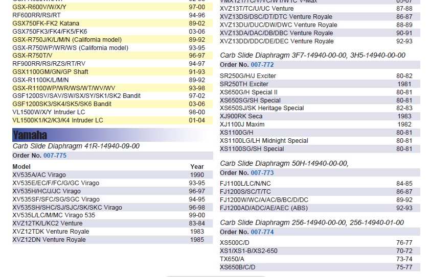Click GSX750FK3/FK4/FK5/FK6 model text

50,32
